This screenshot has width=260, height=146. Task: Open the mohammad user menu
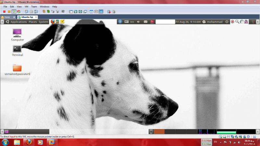[x=213, y=22]
